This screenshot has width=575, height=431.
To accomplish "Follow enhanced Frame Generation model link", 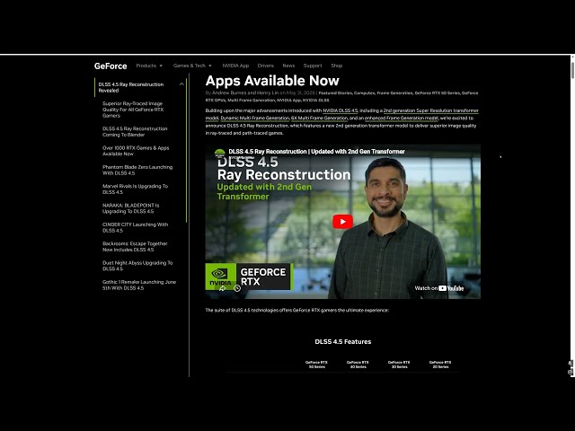I will coord(402,118).
